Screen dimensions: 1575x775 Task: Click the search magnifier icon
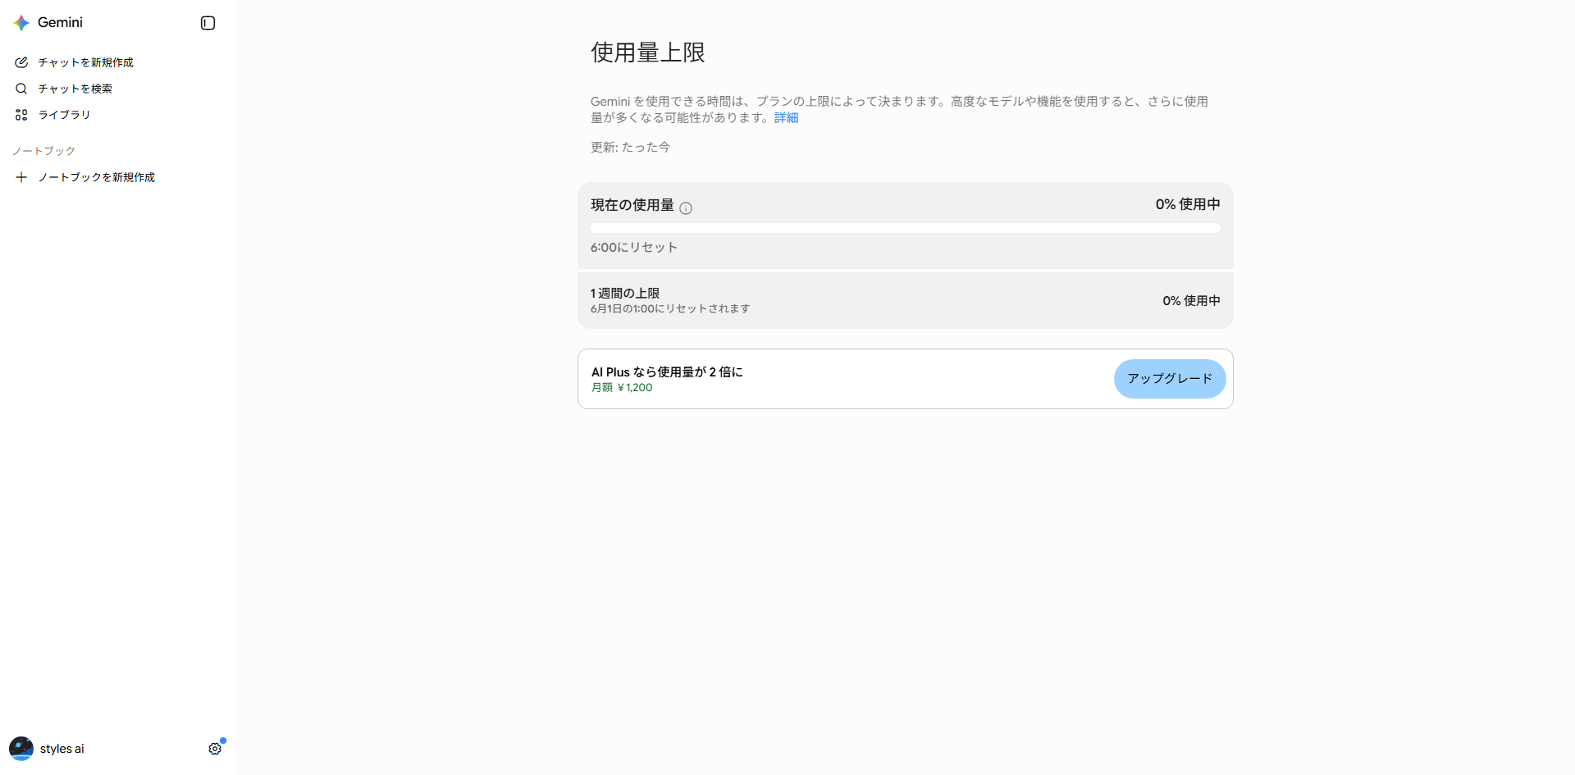click(x=21, y=89)
